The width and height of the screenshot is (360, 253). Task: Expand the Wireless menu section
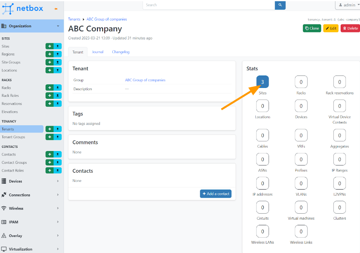(x=32, y=208)
